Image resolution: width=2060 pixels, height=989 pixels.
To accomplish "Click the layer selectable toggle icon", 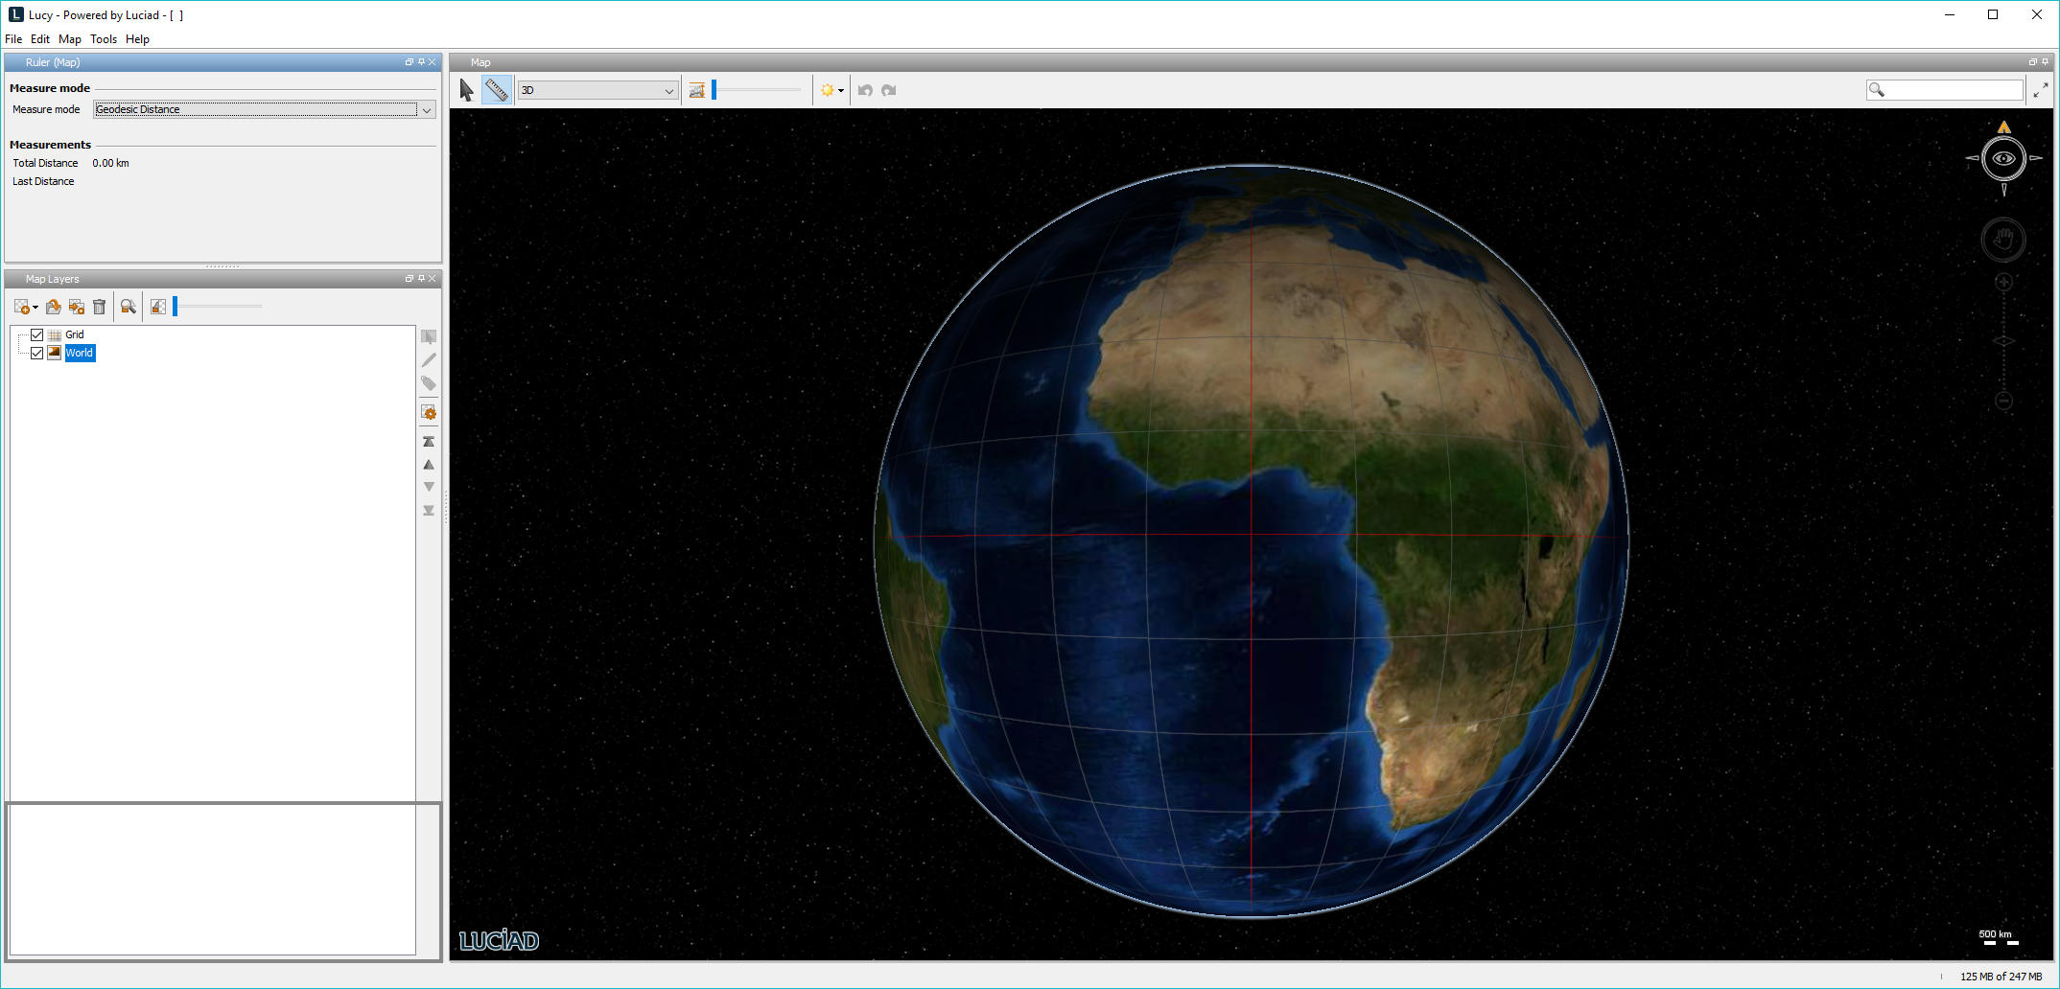I will click(x=429, y=337).
